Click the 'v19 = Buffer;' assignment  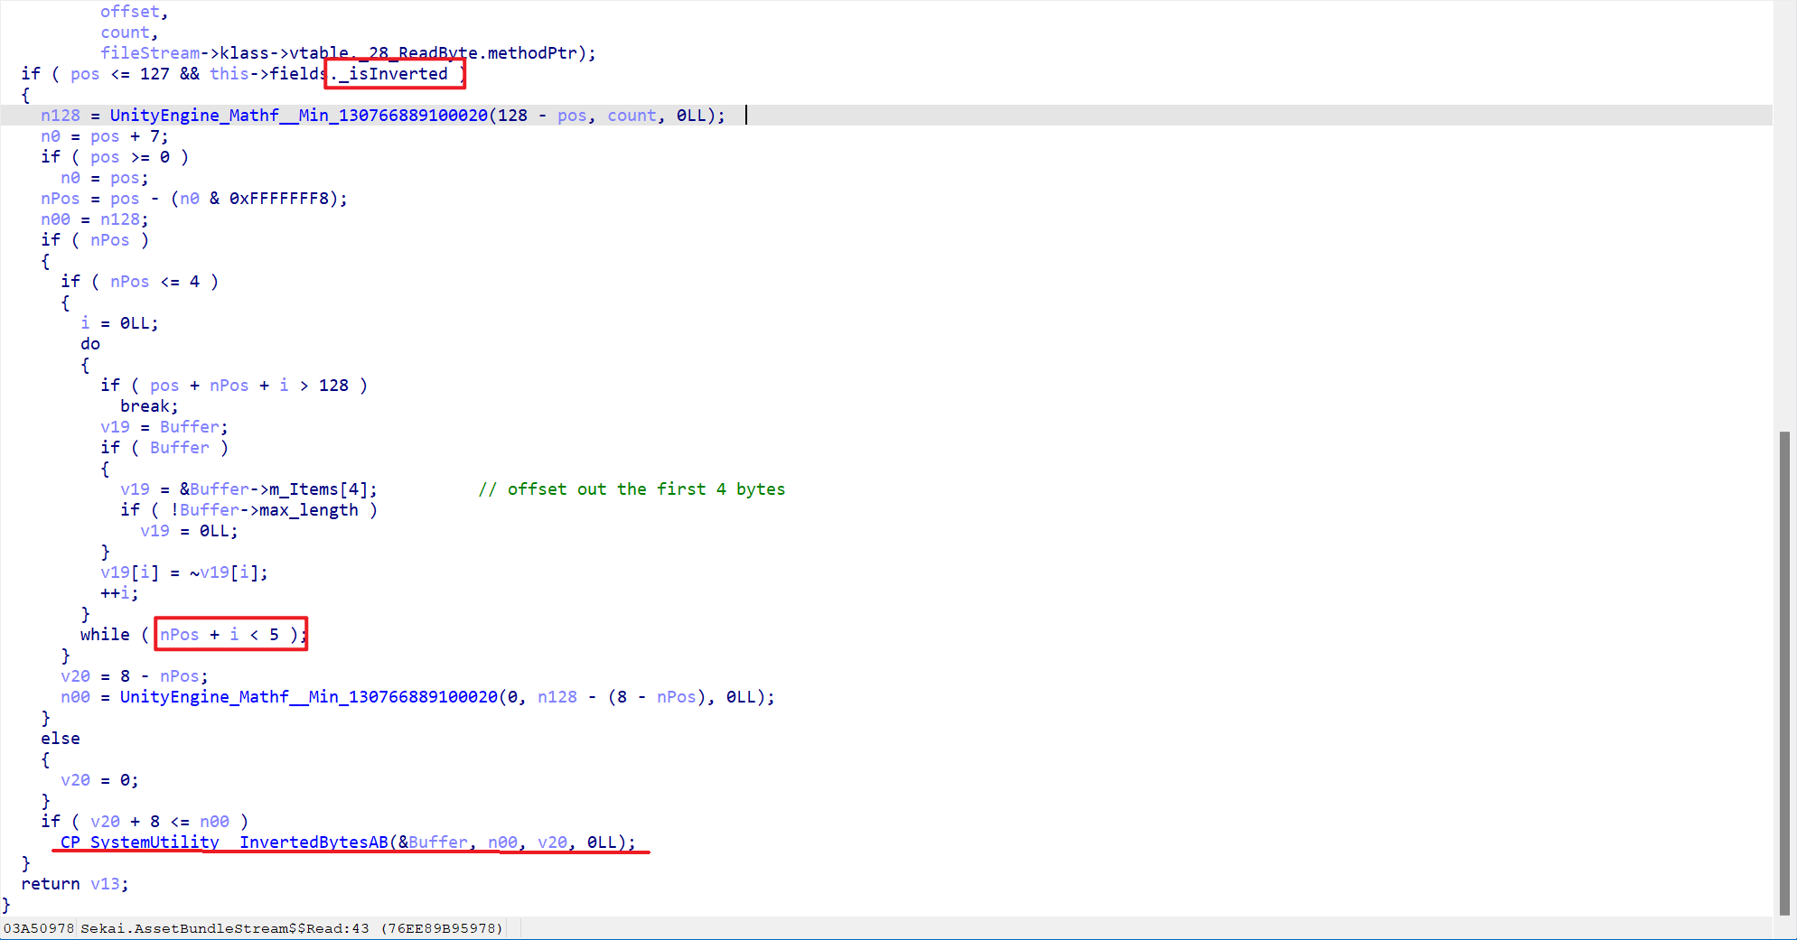point(164,427)
